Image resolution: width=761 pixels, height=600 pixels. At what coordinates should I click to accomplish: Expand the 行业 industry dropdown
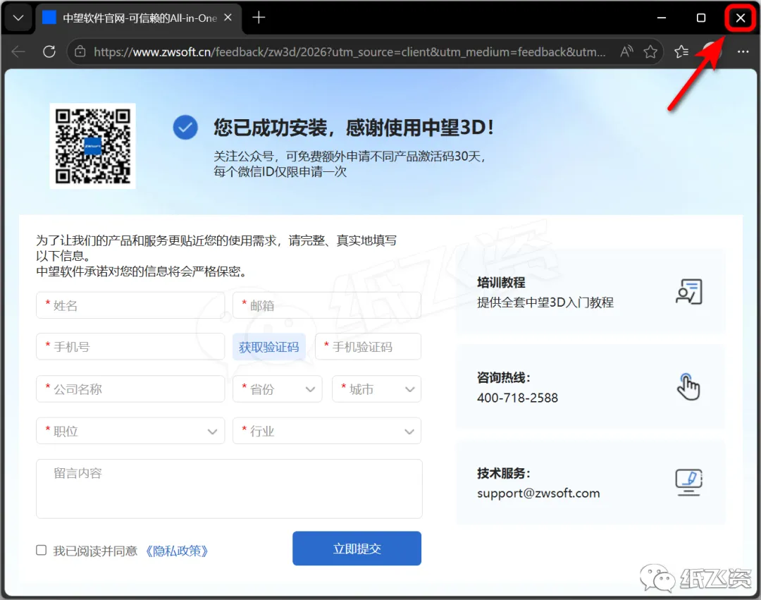click(327, 431)
